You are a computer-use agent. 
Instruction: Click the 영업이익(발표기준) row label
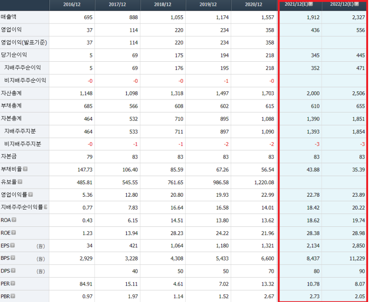(x=24, y=43)
